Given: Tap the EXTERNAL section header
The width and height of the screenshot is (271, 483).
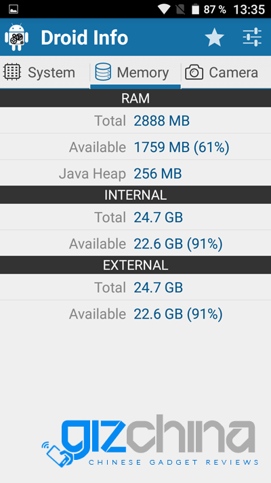Looking at the screenshot, I should click(135, 265).
